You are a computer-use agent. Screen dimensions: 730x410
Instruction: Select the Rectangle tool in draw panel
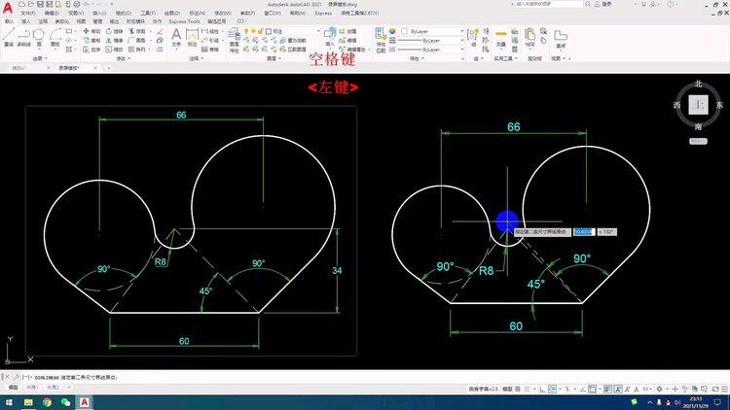coord(69,31)
